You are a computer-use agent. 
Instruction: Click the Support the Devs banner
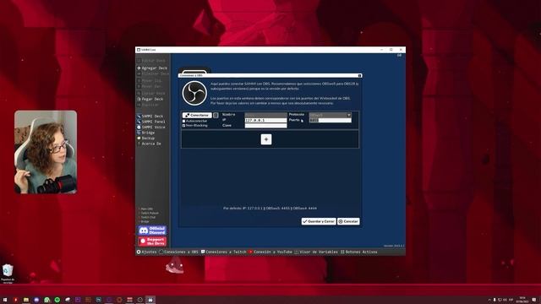pos(152,242)
